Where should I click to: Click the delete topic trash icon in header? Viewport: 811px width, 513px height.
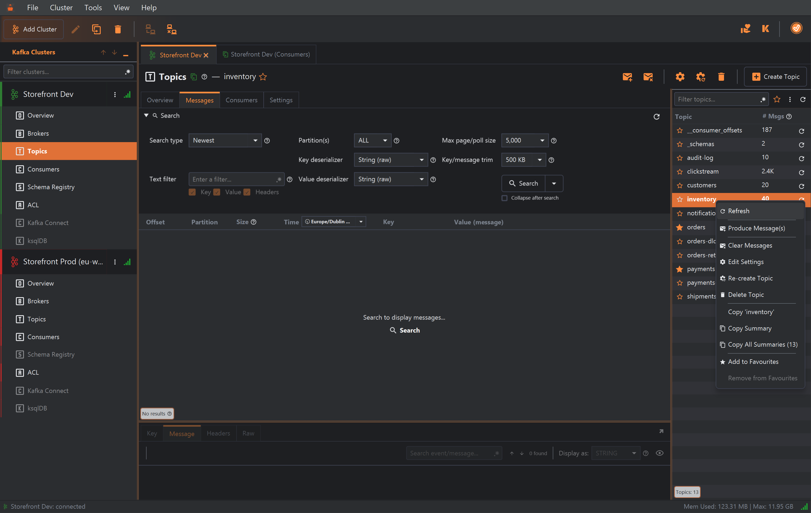pos(721,77)
